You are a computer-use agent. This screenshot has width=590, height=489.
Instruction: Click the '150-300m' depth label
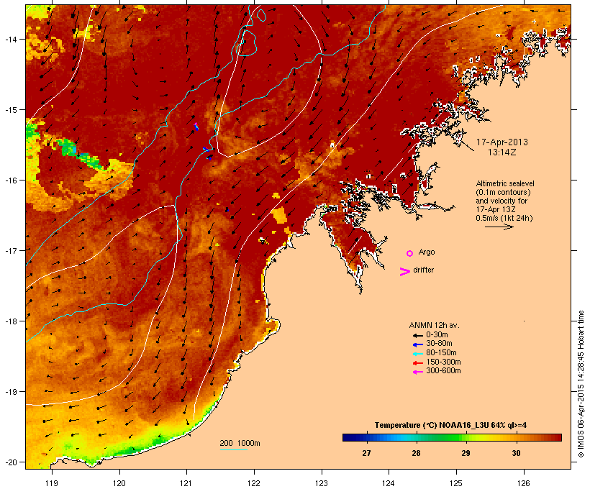pyautogui.click(x=443, y=362)
